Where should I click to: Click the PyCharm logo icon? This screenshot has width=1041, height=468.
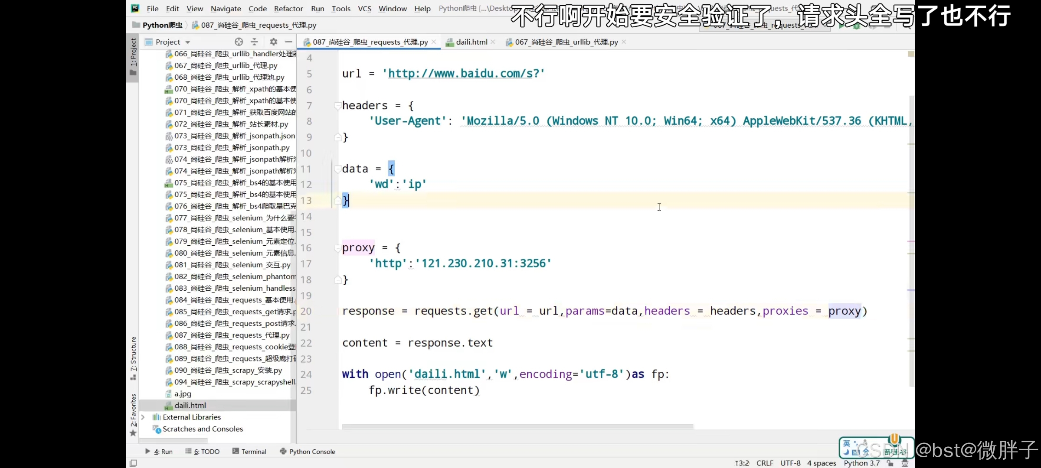[135, 8]
